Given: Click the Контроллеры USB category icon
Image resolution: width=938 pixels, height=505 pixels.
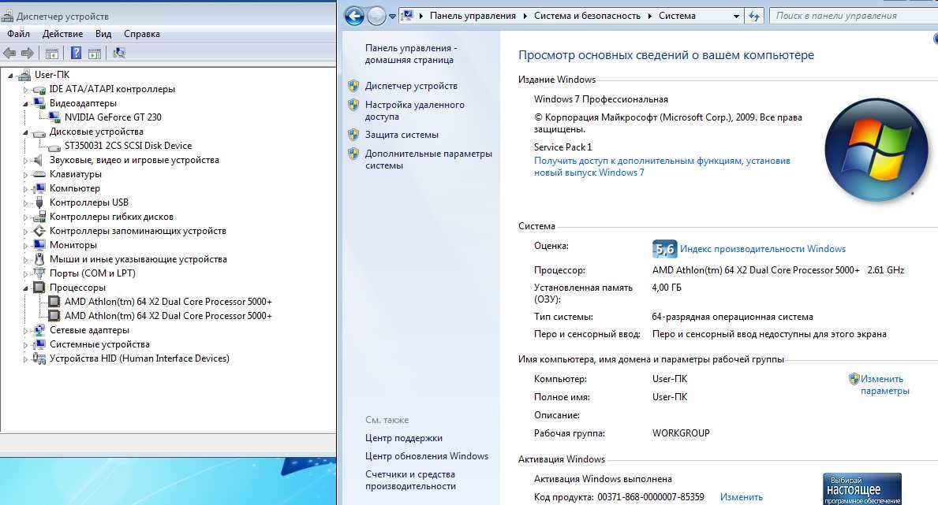Looking at the screenshot, I should click(x=39, y=202).
